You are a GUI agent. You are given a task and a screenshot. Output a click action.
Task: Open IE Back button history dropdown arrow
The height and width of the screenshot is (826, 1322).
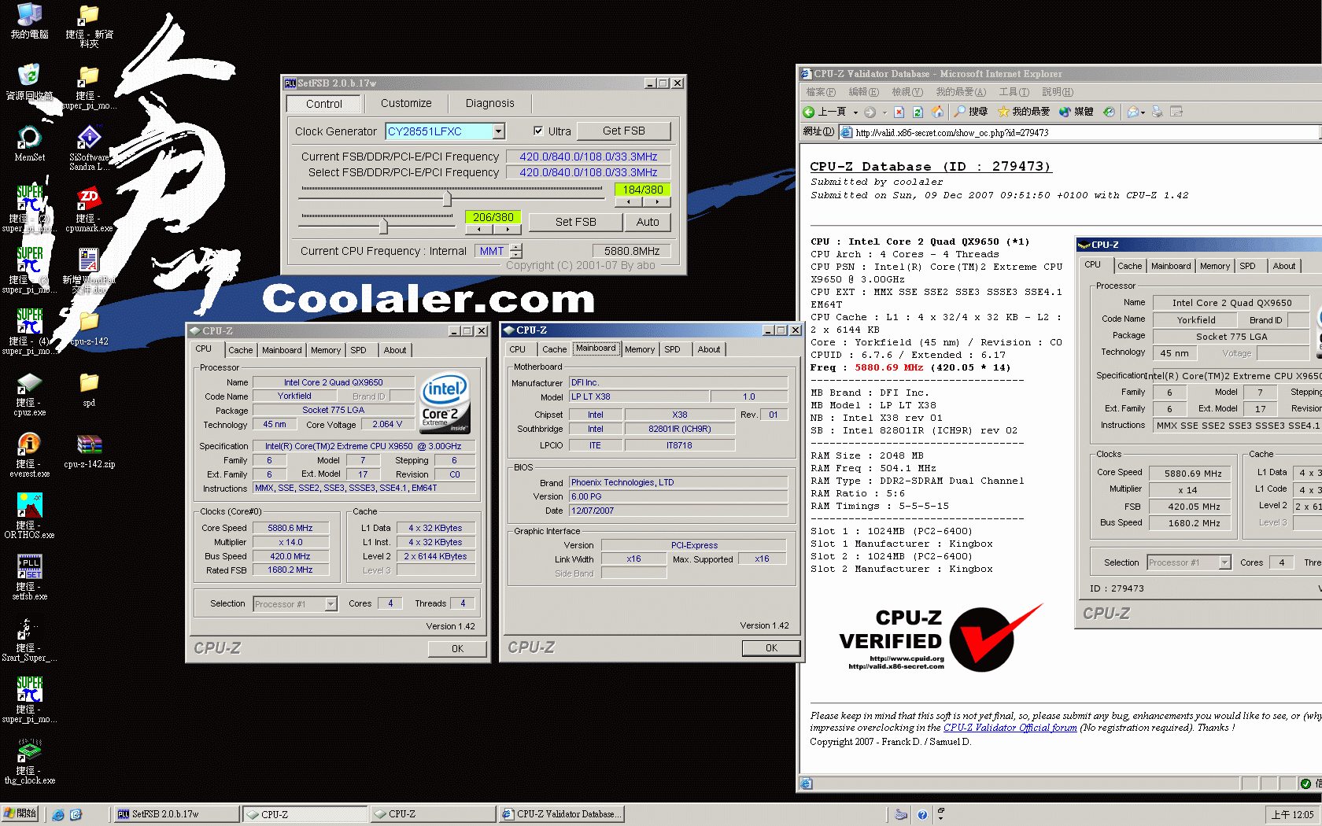tap(855, 112)
